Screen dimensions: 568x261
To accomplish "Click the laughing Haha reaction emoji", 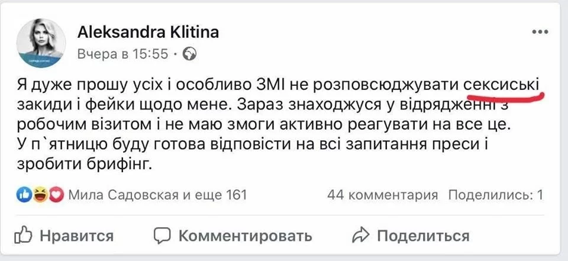I will tap(41, 194).
